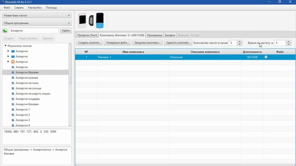Click the program icon beside Аллергия кожная
Screen dimensions: 296x166
tap(13, 77)
